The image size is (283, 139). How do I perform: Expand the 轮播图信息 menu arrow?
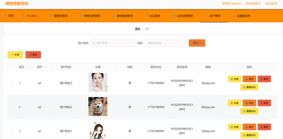(253, 16)
